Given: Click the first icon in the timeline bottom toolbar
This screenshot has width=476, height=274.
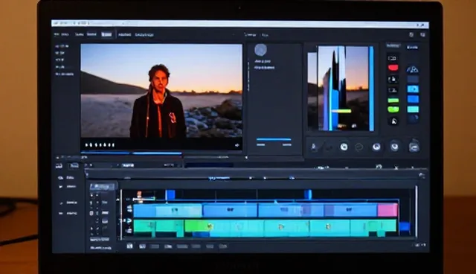Looking at the screenshot, I should click(x=129, y=246).
